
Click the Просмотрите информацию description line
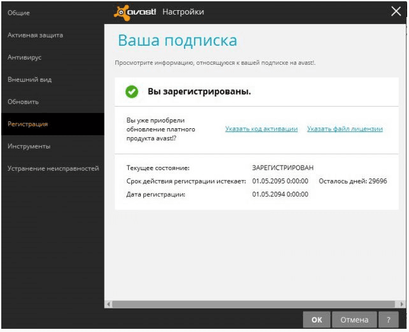[215, 63]
